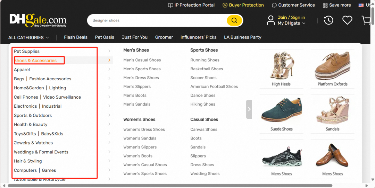Open the shopping cart icon

point(367,20)
